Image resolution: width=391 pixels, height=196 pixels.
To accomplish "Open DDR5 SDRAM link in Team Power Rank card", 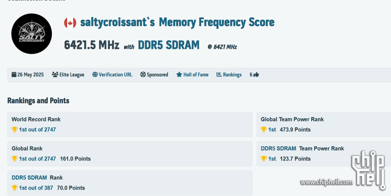I will [278, 149].
